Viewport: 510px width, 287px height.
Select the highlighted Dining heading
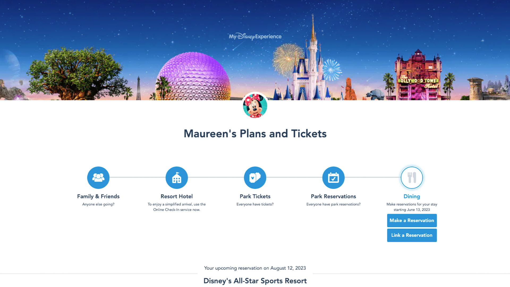(412, 196)
